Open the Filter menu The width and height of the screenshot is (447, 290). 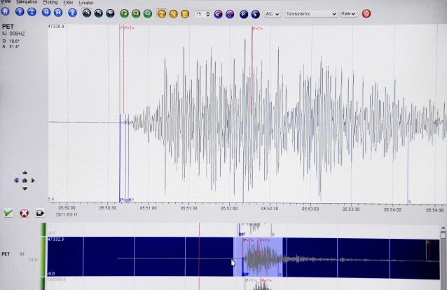coord(68,3)
